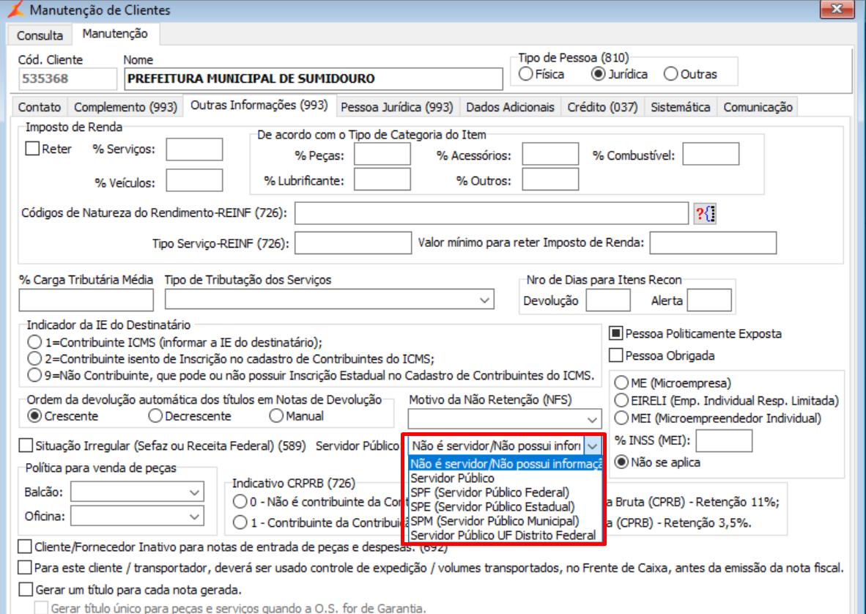Choose Manual return order
The image size is (866, 614).
click(x=276, y=415)
